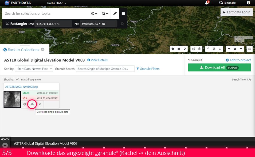
Task: Open Granule Filters
Action: point(148,69)
